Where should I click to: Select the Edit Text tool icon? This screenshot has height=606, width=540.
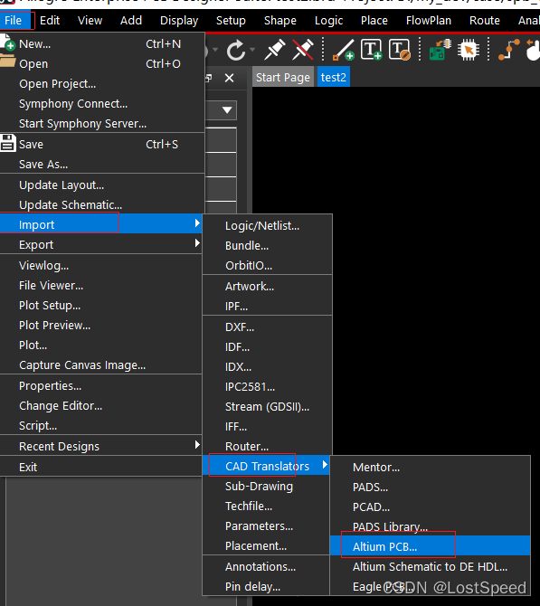point(399,50)
